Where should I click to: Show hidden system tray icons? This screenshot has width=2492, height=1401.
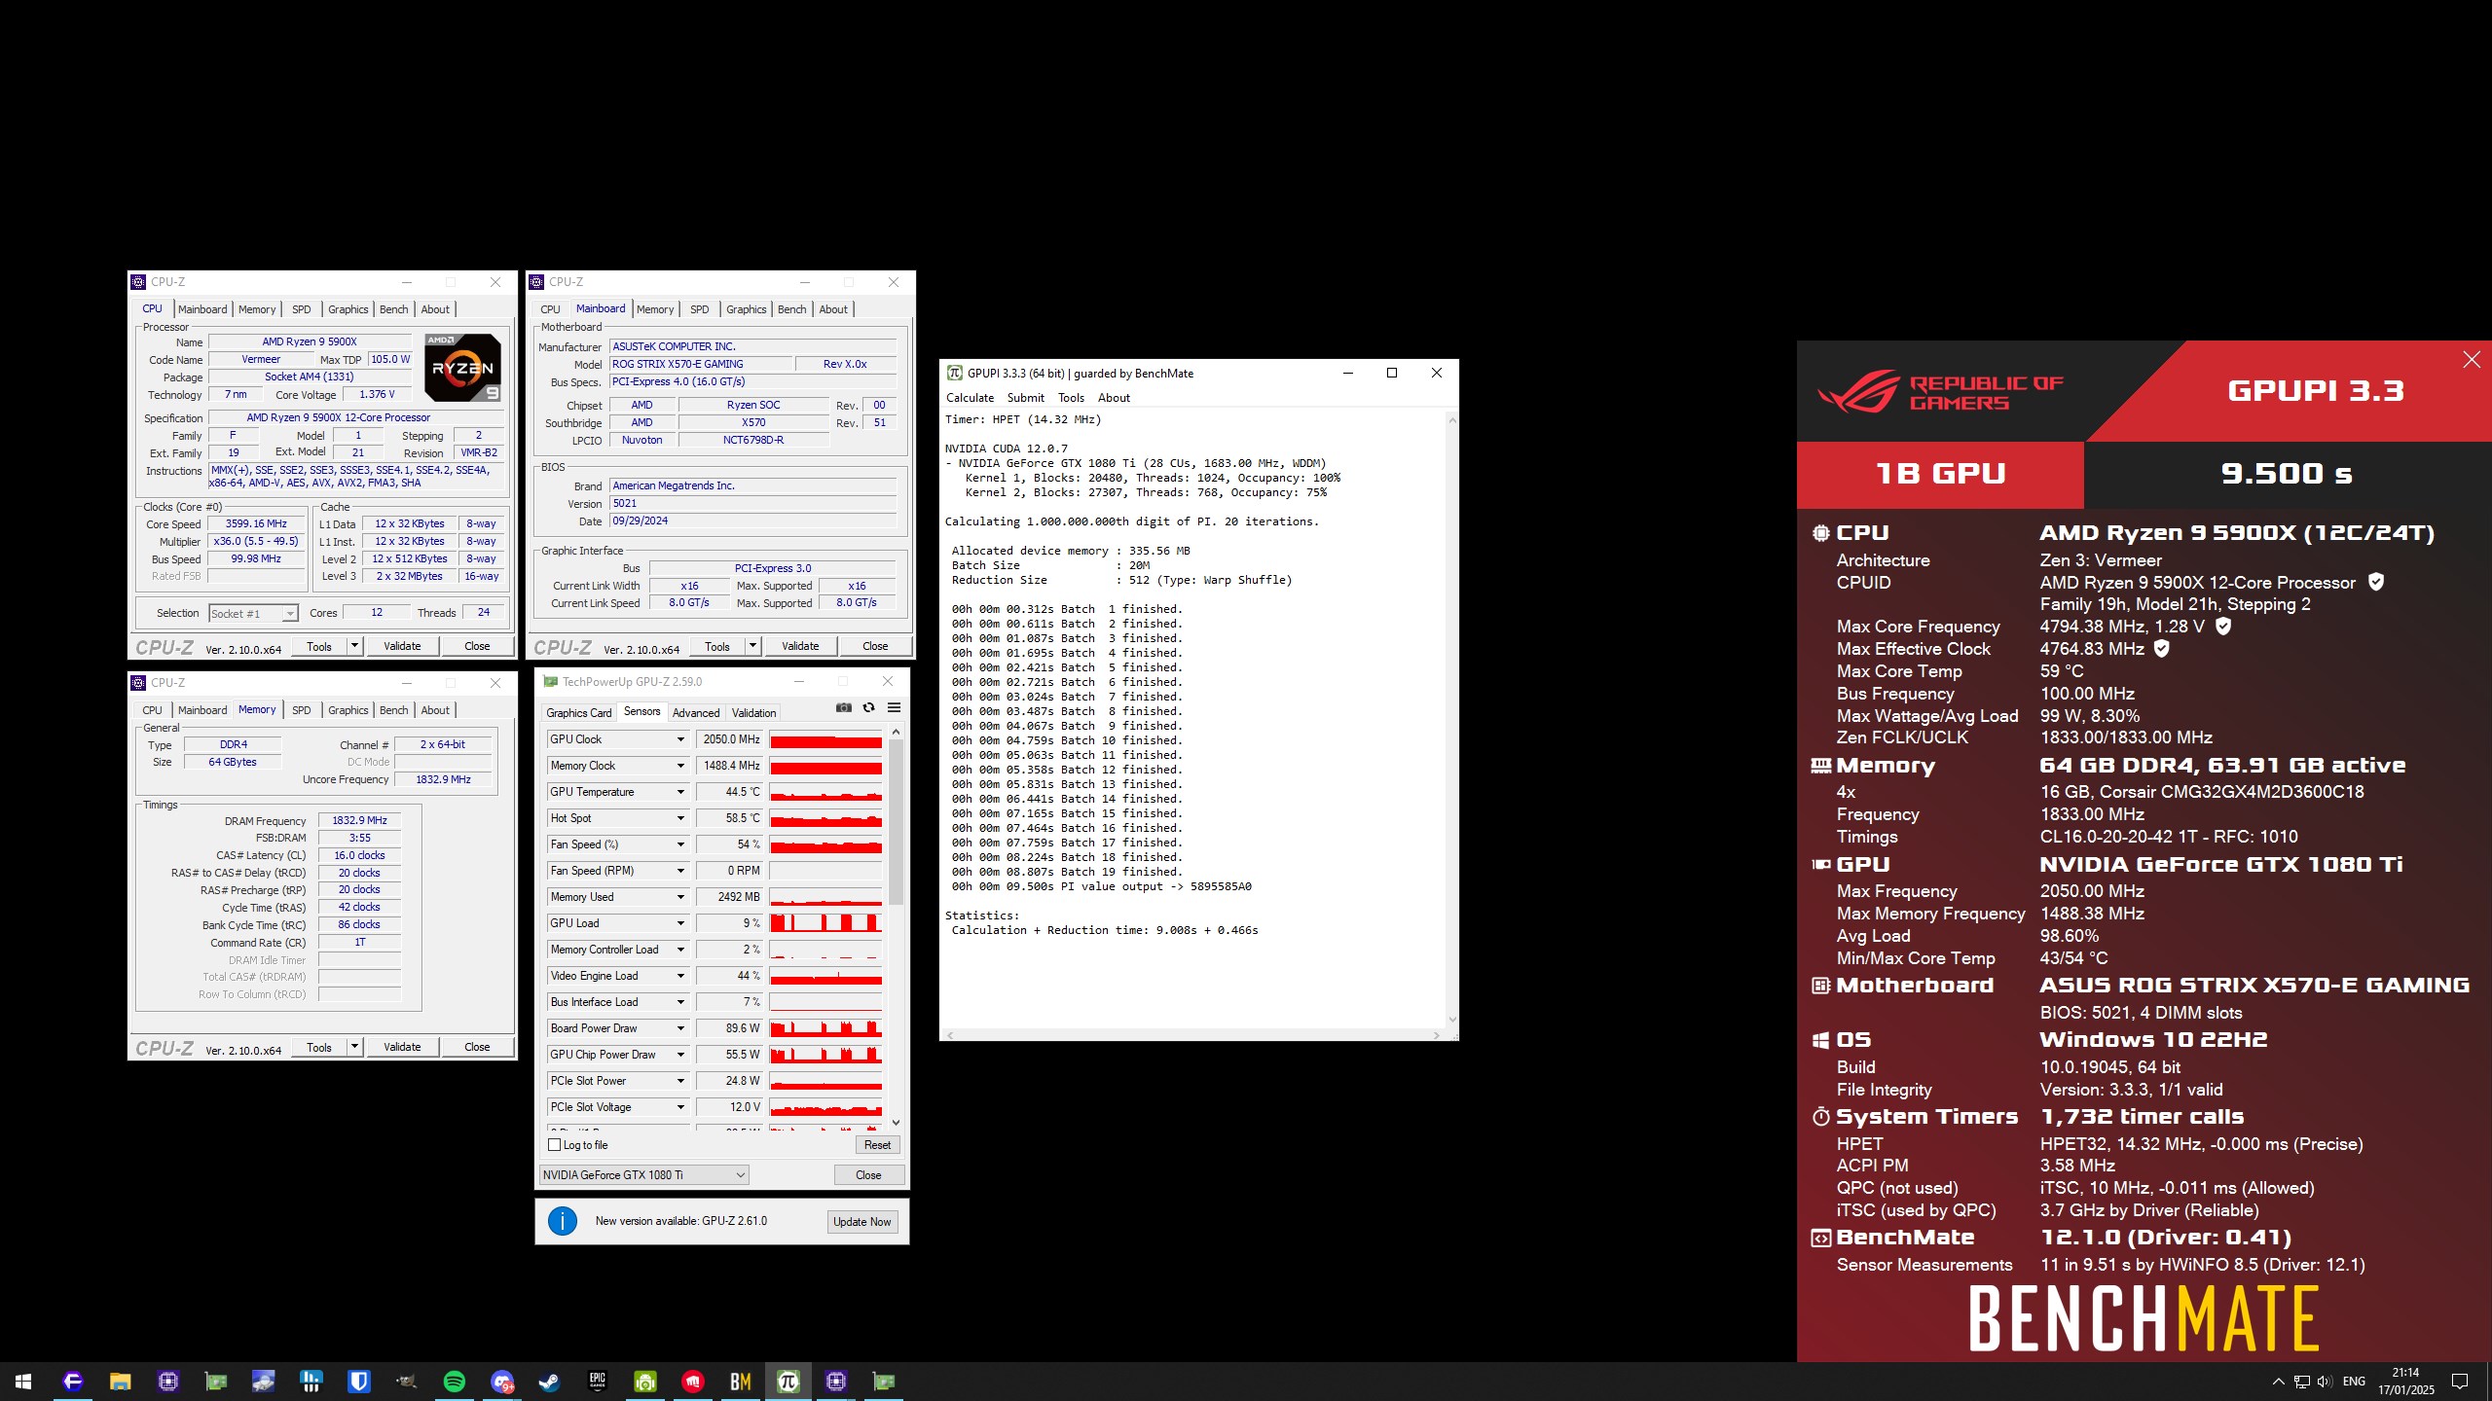coord(2278,1382)
